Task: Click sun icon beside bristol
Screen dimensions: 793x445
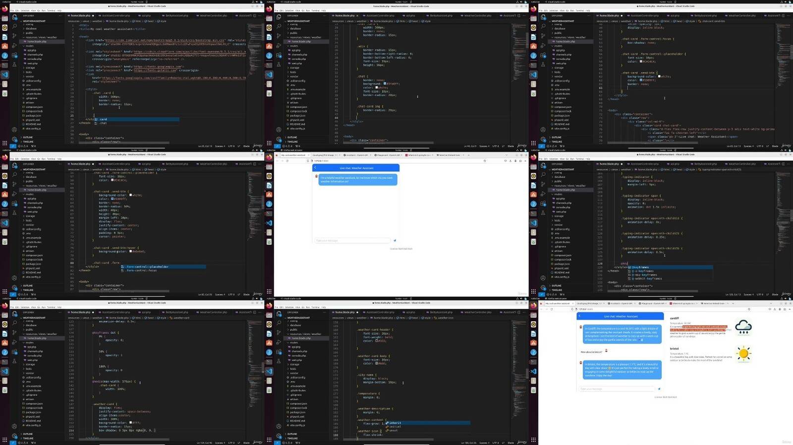Action: (743, 353)
